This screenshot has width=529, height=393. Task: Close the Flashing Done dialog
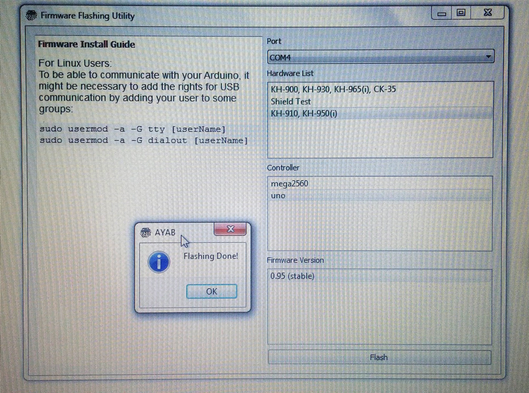tap(211, 291)
